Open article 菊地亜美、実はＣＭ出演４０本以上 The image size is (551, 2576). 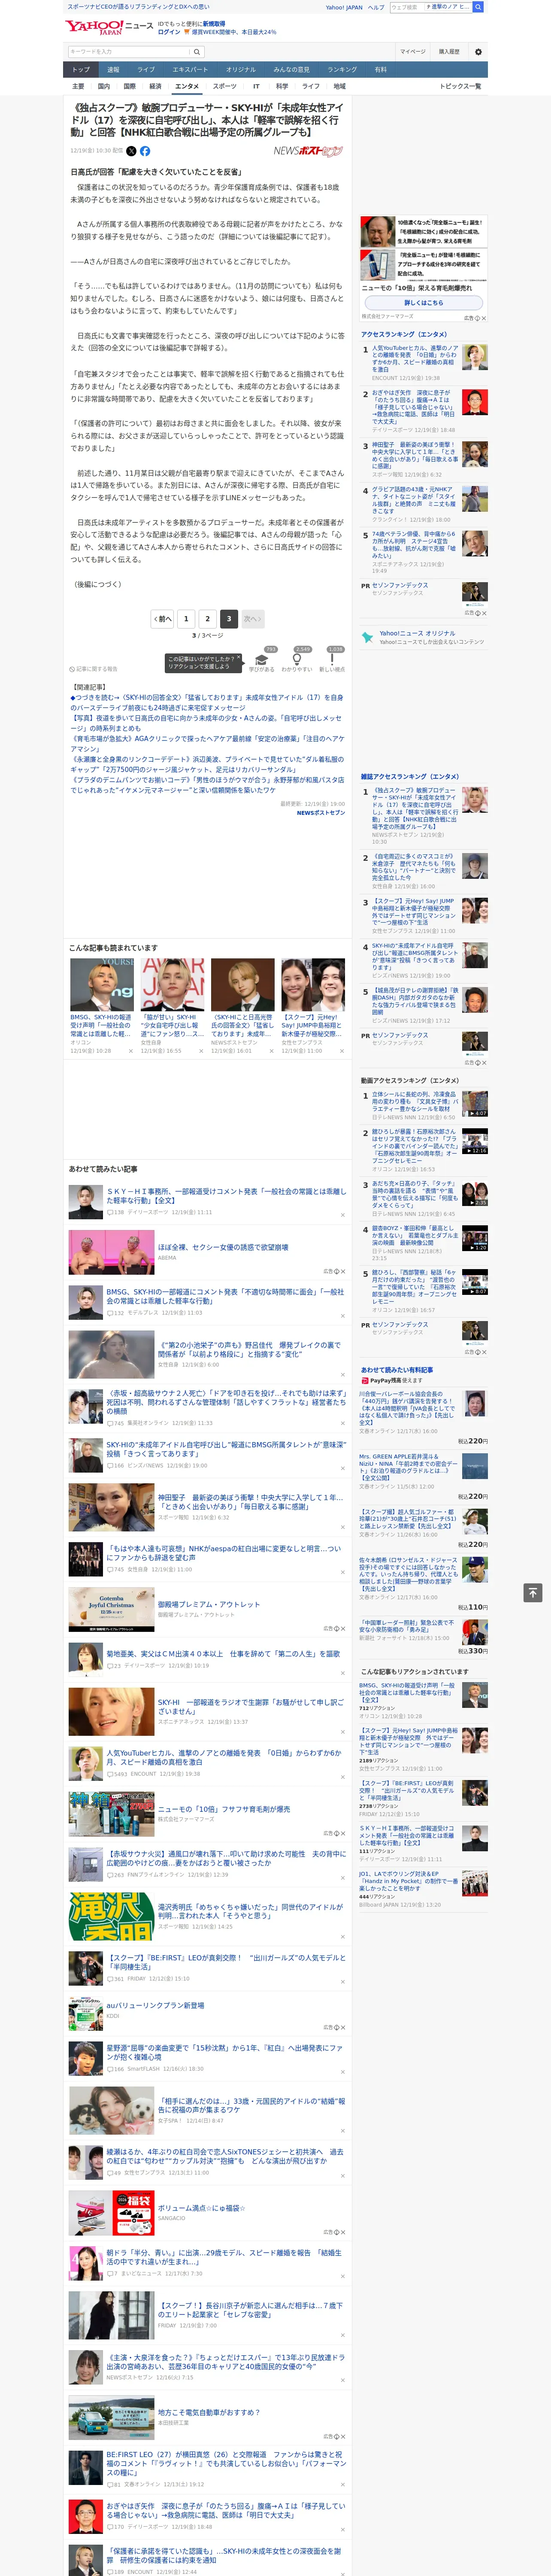(x=223, y=1653)
